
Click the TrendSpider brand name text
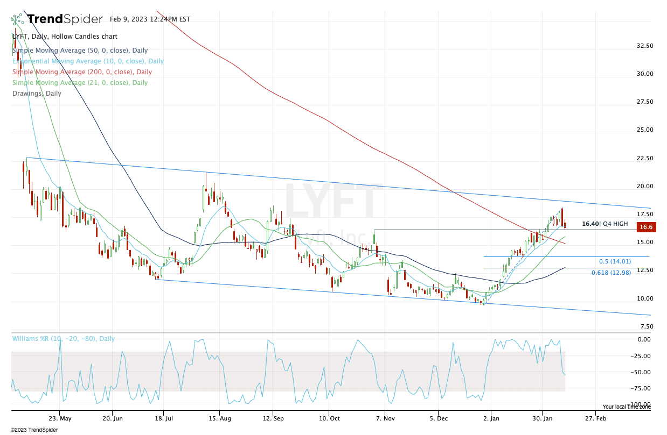click(65, 19)
